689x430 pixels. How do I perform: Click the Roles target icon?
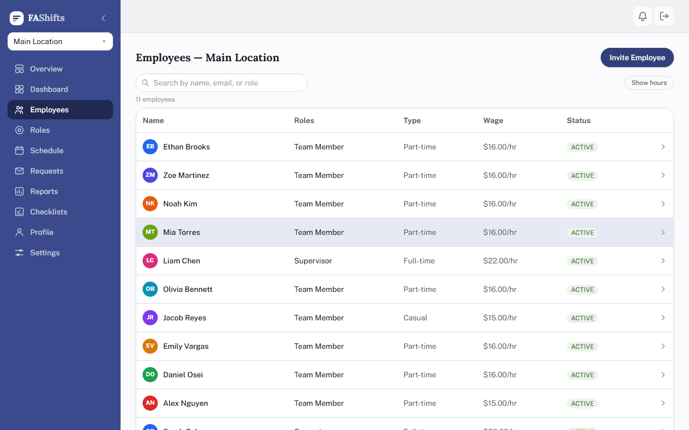click(x=19, y=130)
